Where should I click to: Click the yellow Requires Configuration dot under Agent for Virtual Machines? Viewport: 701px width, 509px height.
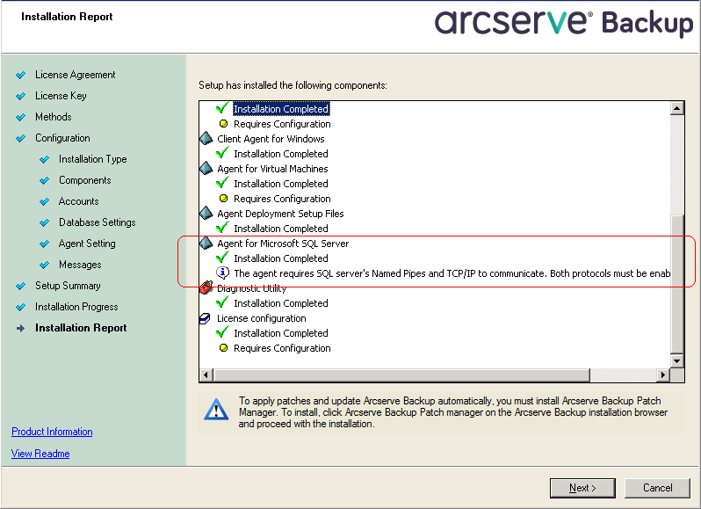pyautogui.click(x=223, y=198)
